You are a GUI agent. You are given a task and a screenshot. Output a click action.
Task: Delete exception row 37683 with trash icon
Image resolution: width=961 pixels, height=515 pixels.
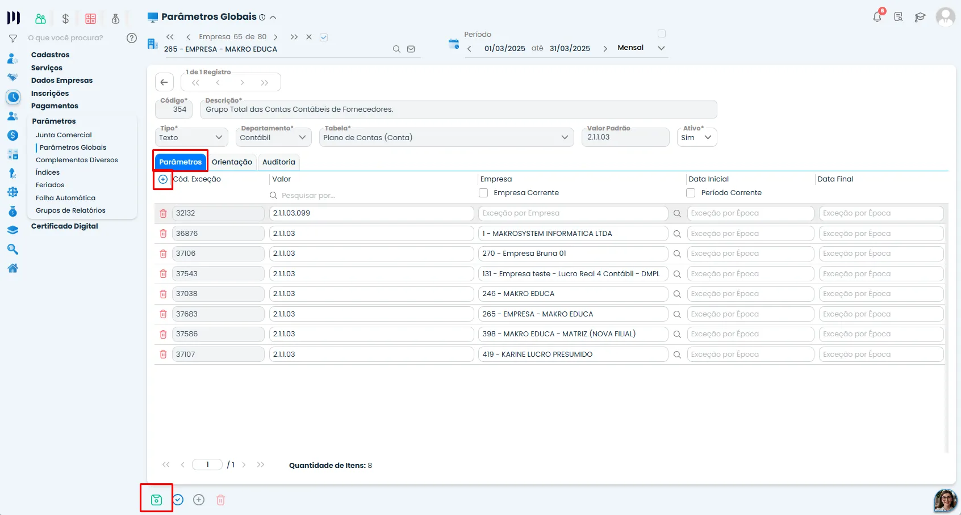pyautogui.click(x=163, y=314)
